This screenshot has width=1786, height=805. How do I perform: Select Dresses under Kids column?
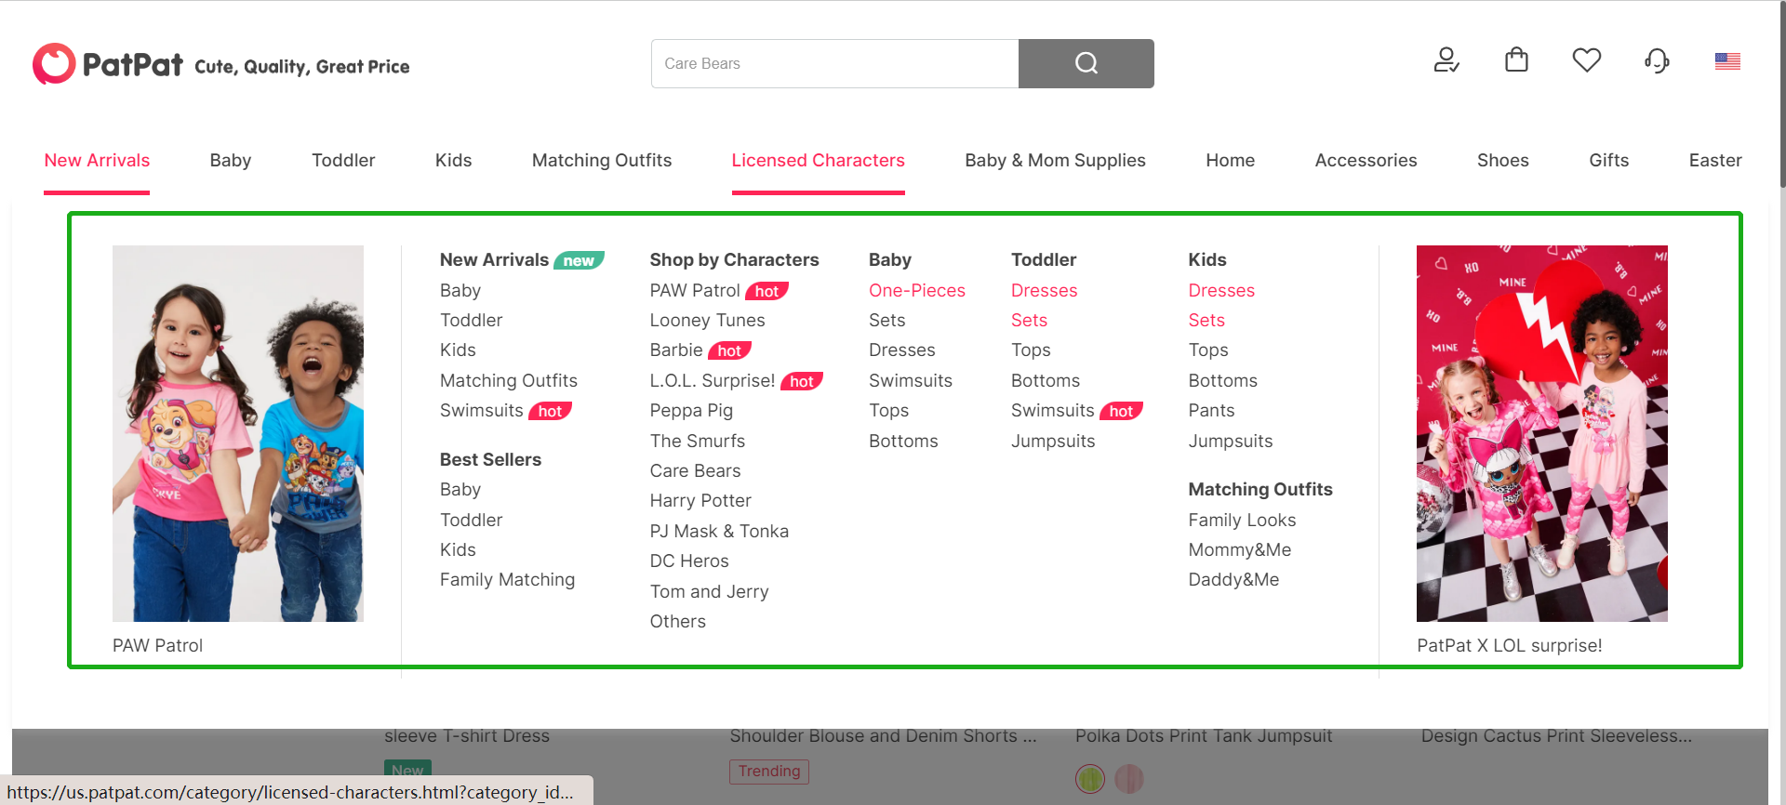[x=1221, y=290]
